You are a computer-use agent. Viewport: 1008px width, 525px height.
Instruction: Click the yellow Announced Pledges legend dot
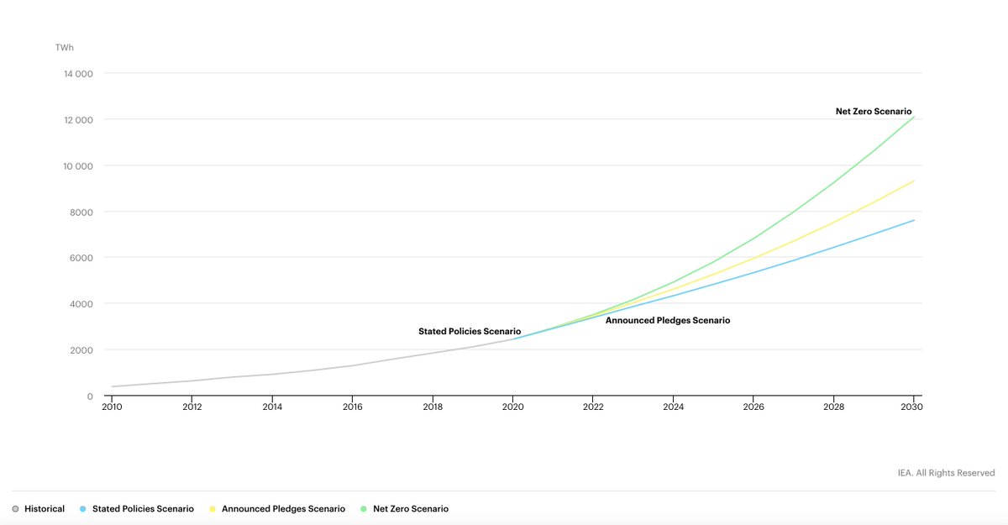(213, 509)
